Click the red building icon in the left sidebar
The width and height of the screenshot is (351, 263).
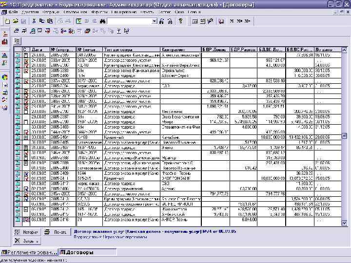pyautogui.click(x=5, y=42)
